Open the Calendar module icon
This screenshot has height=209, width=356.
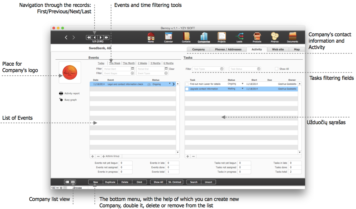(168, 36)
